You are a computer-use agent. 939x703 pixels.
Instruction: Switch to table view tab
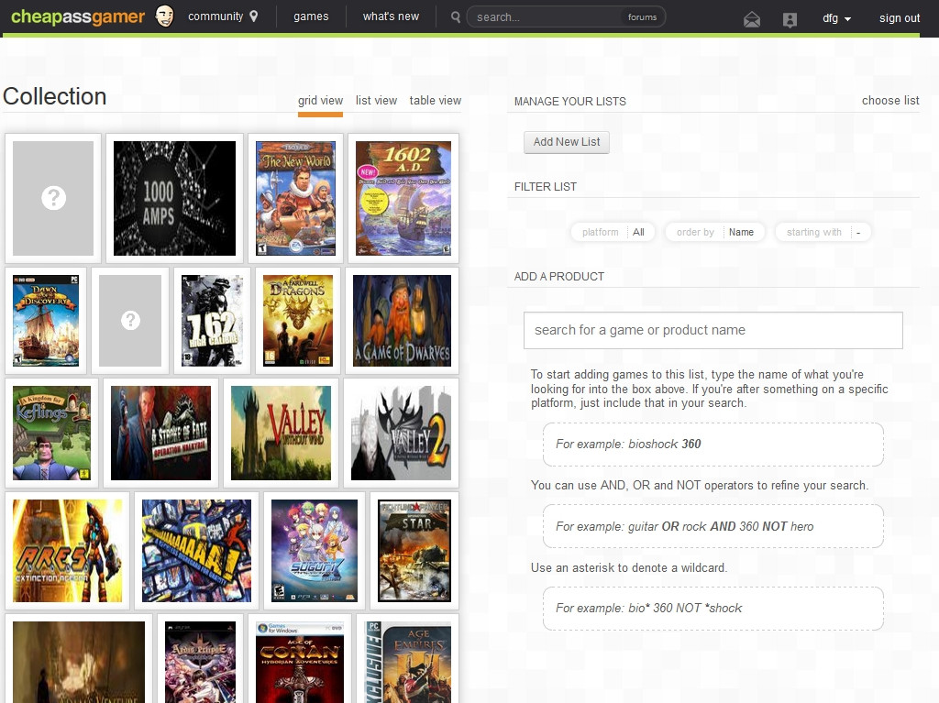tap(436, 101)
